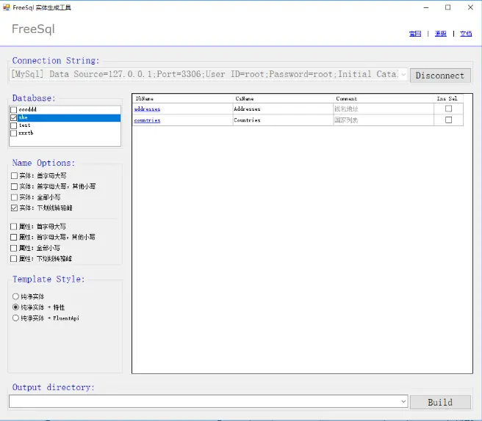Screen dimensions: 482x421
Task: Open the 文档 link
Action: (x=466, y=34)
